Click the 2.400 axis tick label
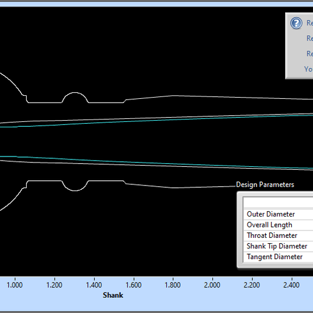The height and width of the screenshot is (313, 313). pos(291,285)
